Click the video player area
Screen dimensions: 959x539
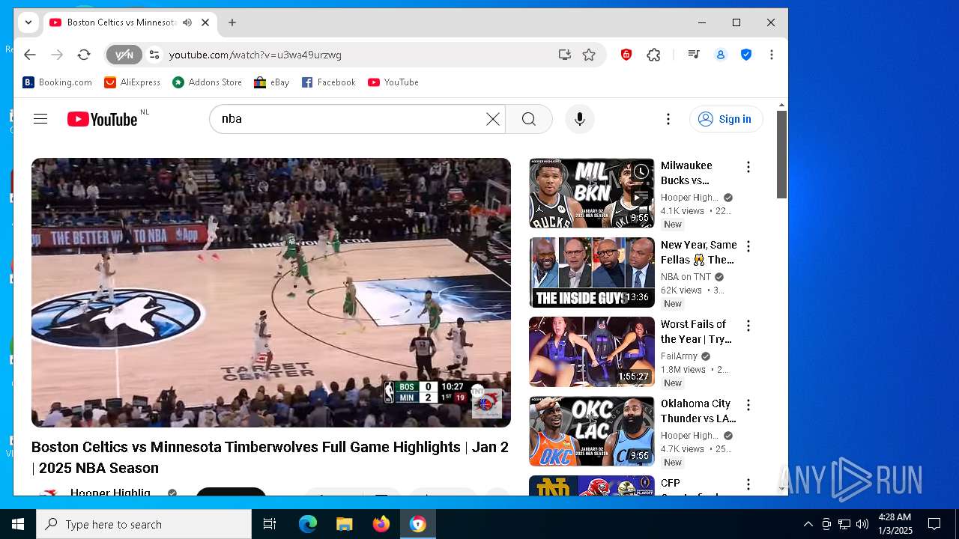tap(271, 292)
